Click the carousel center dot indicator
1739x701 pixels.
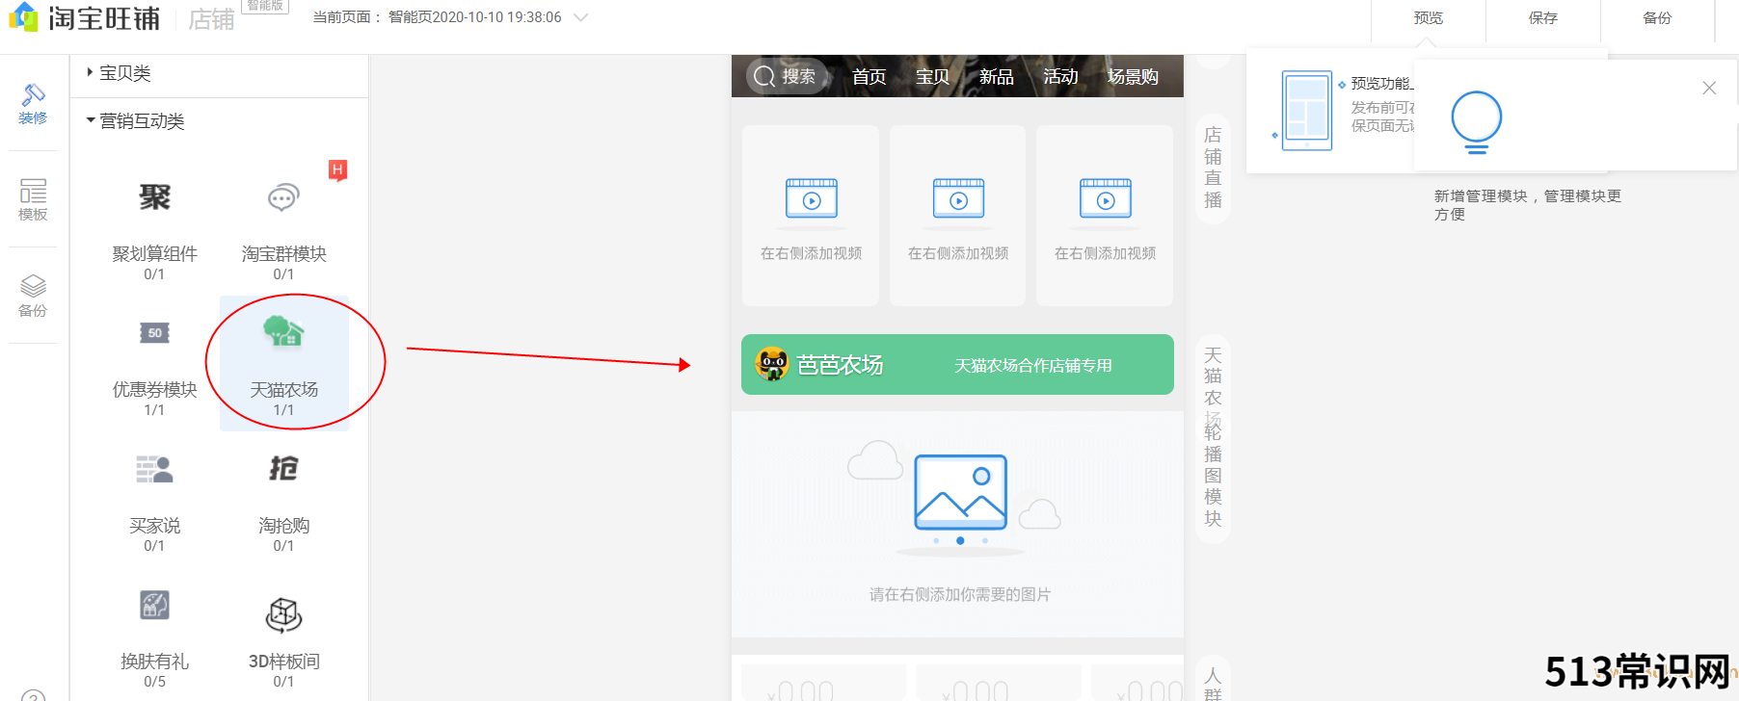[x=960, y=540]
